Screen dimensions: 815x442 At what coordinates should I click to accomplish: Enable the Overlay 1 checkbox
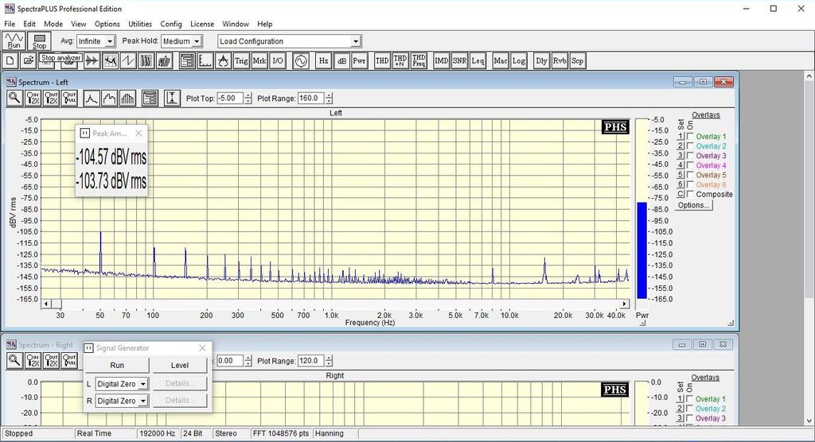690,137
